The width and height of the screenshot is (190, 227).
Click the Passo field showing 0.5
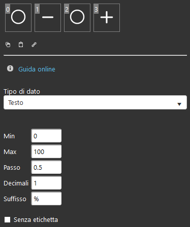[46, 167]
